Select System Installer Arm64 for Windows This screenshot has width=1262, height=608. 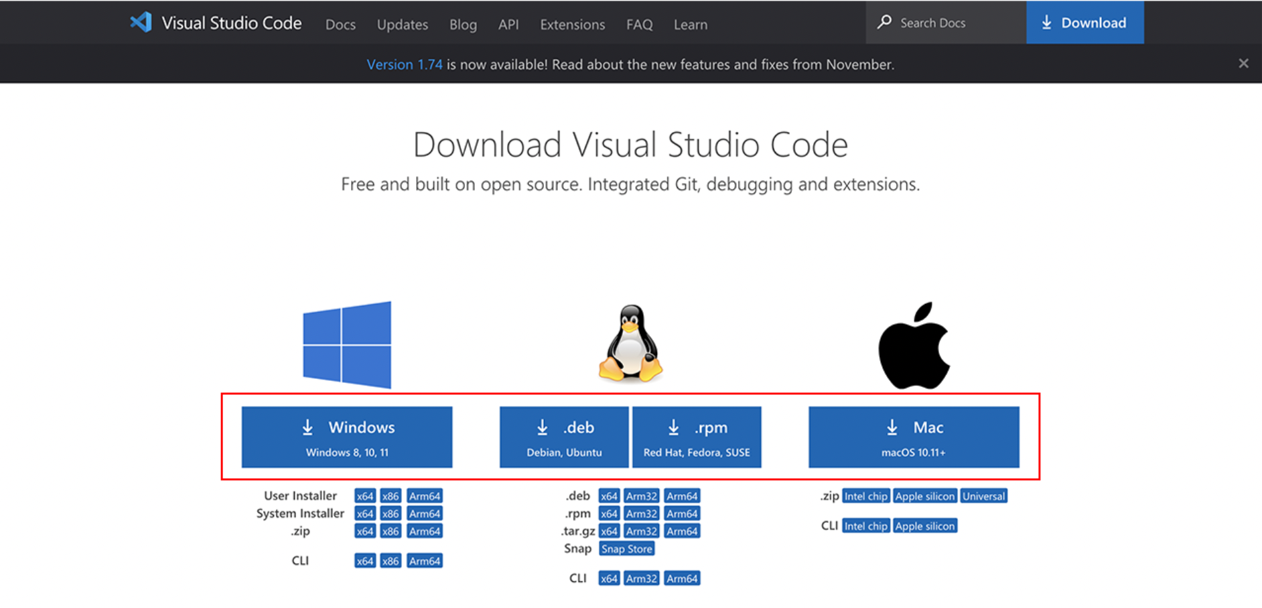click(x=425, y=514)
